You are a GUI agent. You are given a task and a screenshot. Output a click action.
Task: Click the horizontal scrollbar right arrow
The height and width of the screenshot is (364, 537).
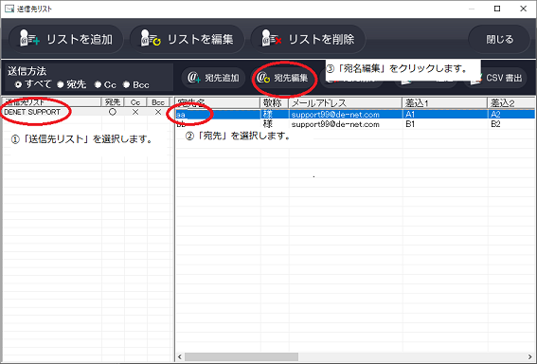530,356
